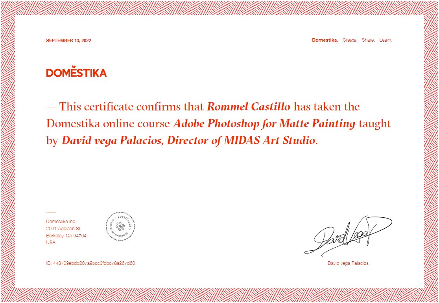Click the course title Adobe Photoshop for Matte Painting
The width and height of the screenshot is (439, 303).
(264, 124)
